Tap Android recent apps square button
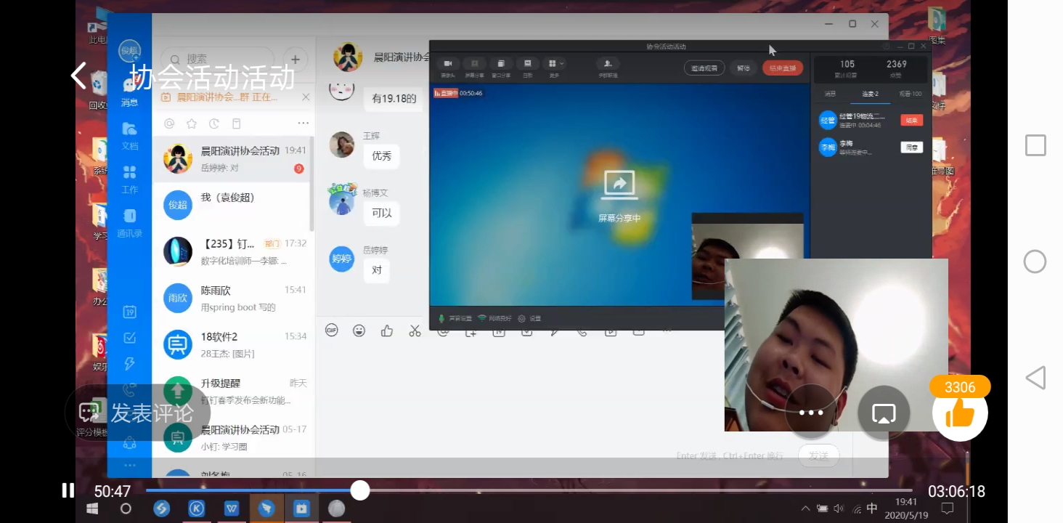 click(1035, 145)
